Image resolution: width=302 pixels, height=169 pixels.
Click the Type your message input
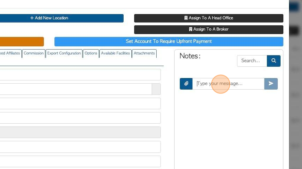(x=228, y=84)
